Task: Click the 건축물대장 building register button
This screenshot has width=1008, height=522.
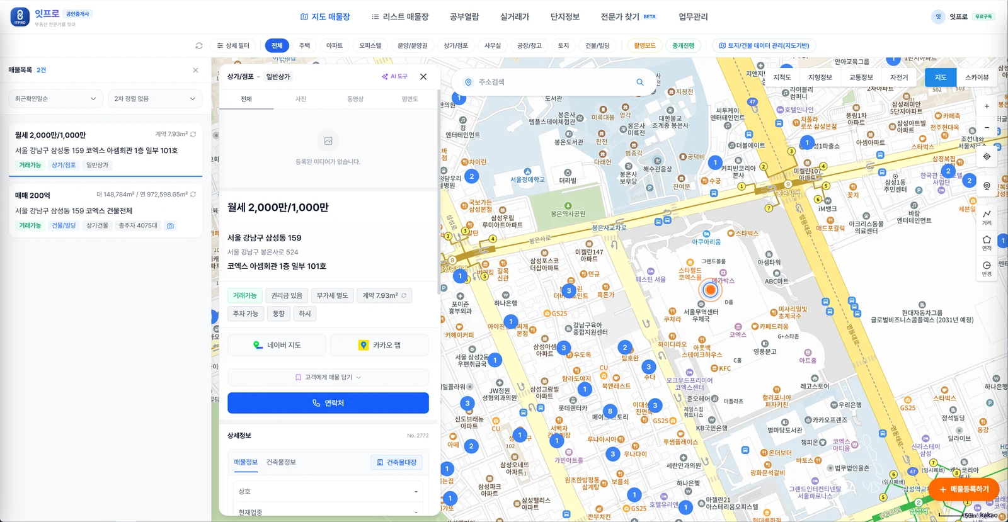Action: [397, 462]
